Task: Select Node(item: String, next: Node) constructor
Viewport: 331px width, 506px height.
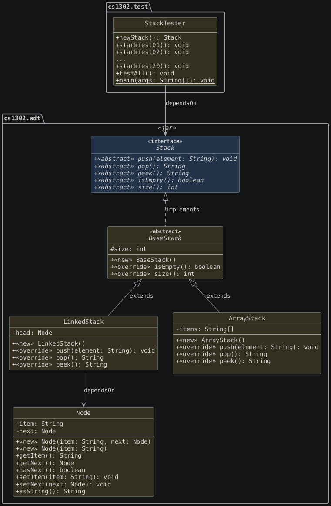Action: [x=83, y=442]
